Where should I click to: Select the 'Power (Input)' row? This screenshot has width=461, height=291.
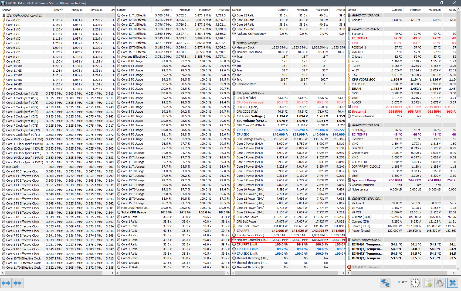click(x=402, y=231)
